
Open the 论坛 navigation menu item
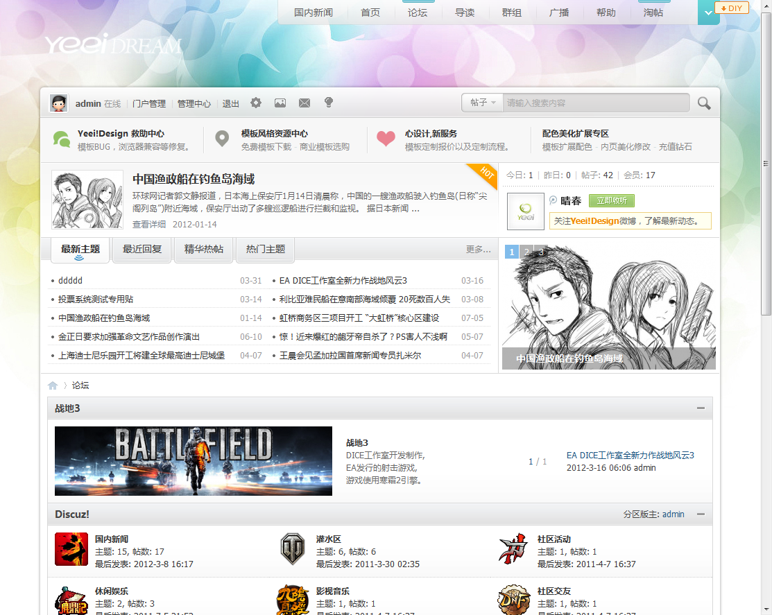coord(418,12)
